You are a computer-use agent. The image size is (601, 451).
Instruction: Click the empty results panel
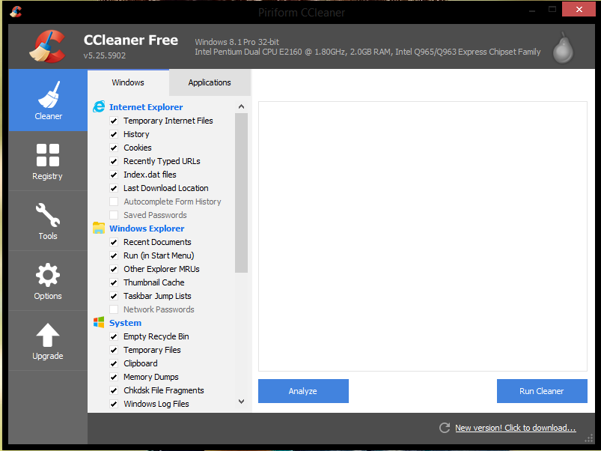click(422, 236)
